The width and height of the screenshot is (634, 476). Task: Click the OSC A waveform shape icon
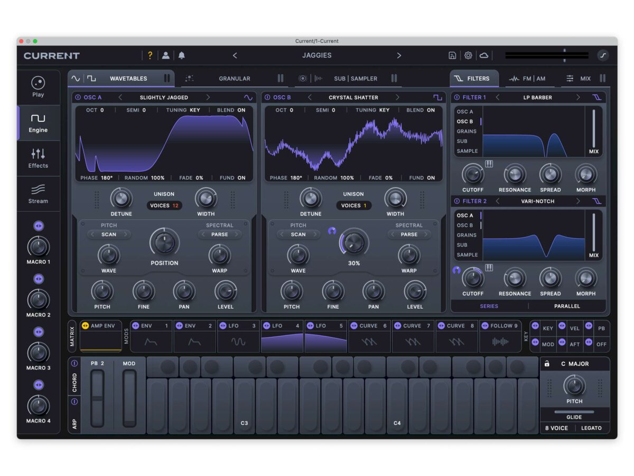pyautogui.click(x=248, y=97)
